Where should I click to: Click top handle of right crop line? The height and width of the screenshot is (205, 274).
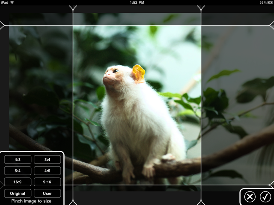point(201,8)
